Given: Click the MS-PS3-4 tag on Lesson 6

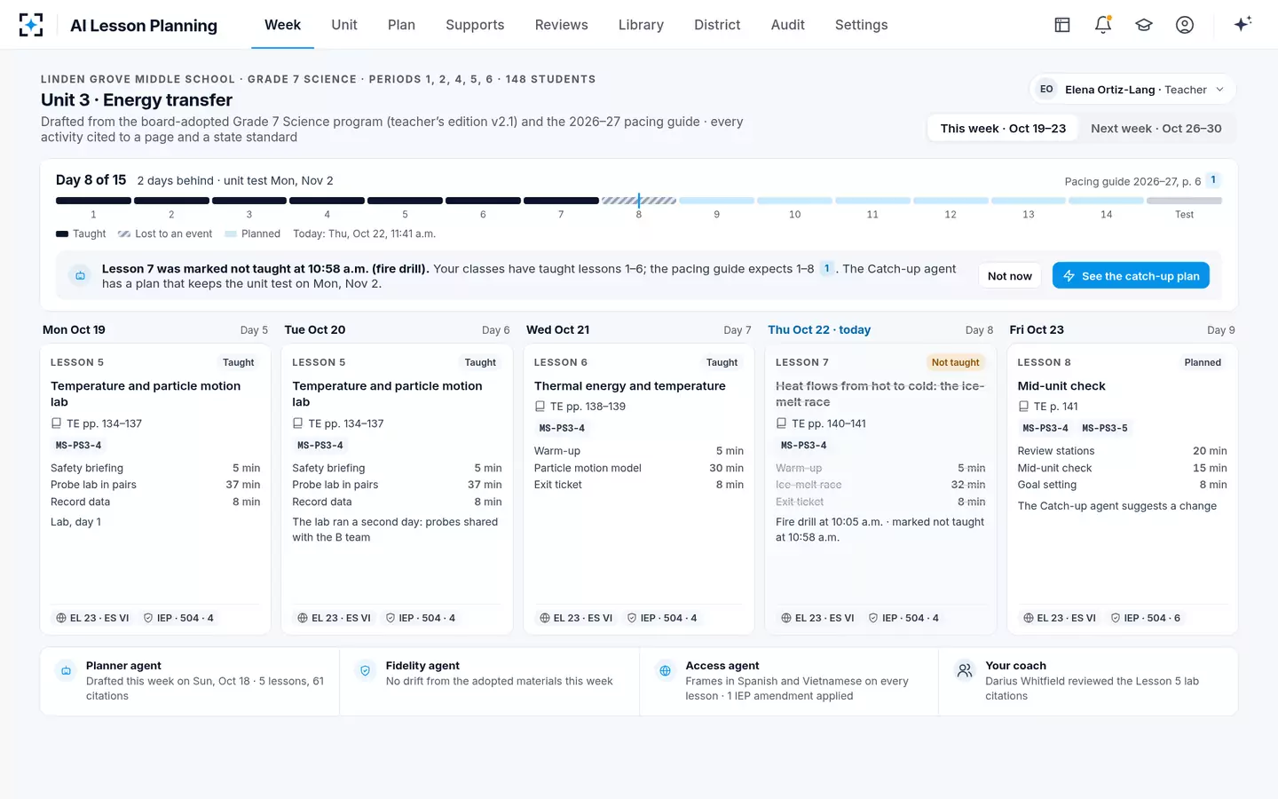Looking at the screenshot, I should [562, 428].
